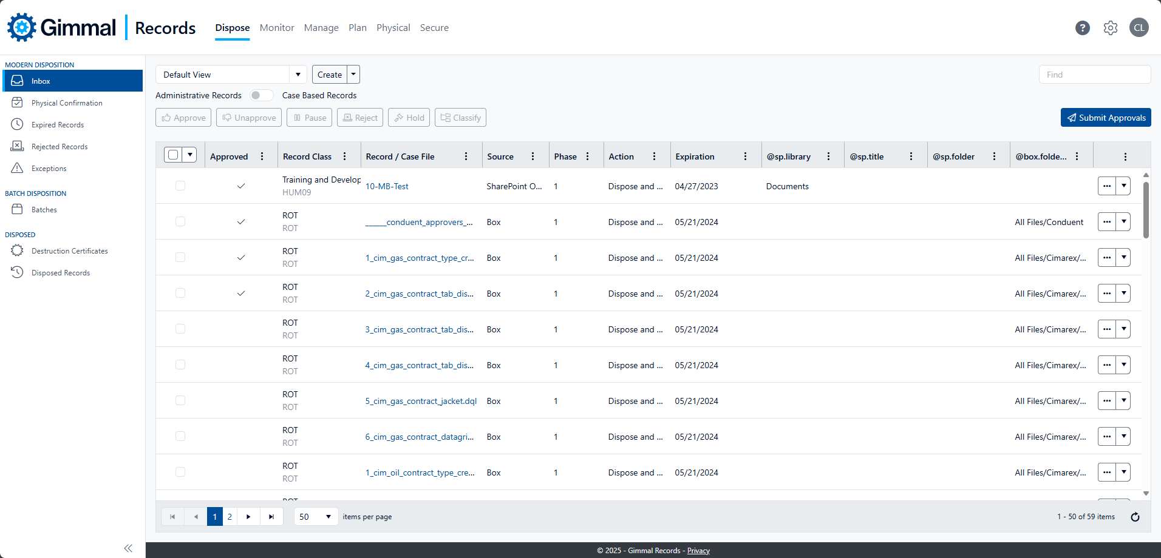This screenshot has width=1161, height=558.
Task: Open the help question mark icon
Action: coord(1082,28)
